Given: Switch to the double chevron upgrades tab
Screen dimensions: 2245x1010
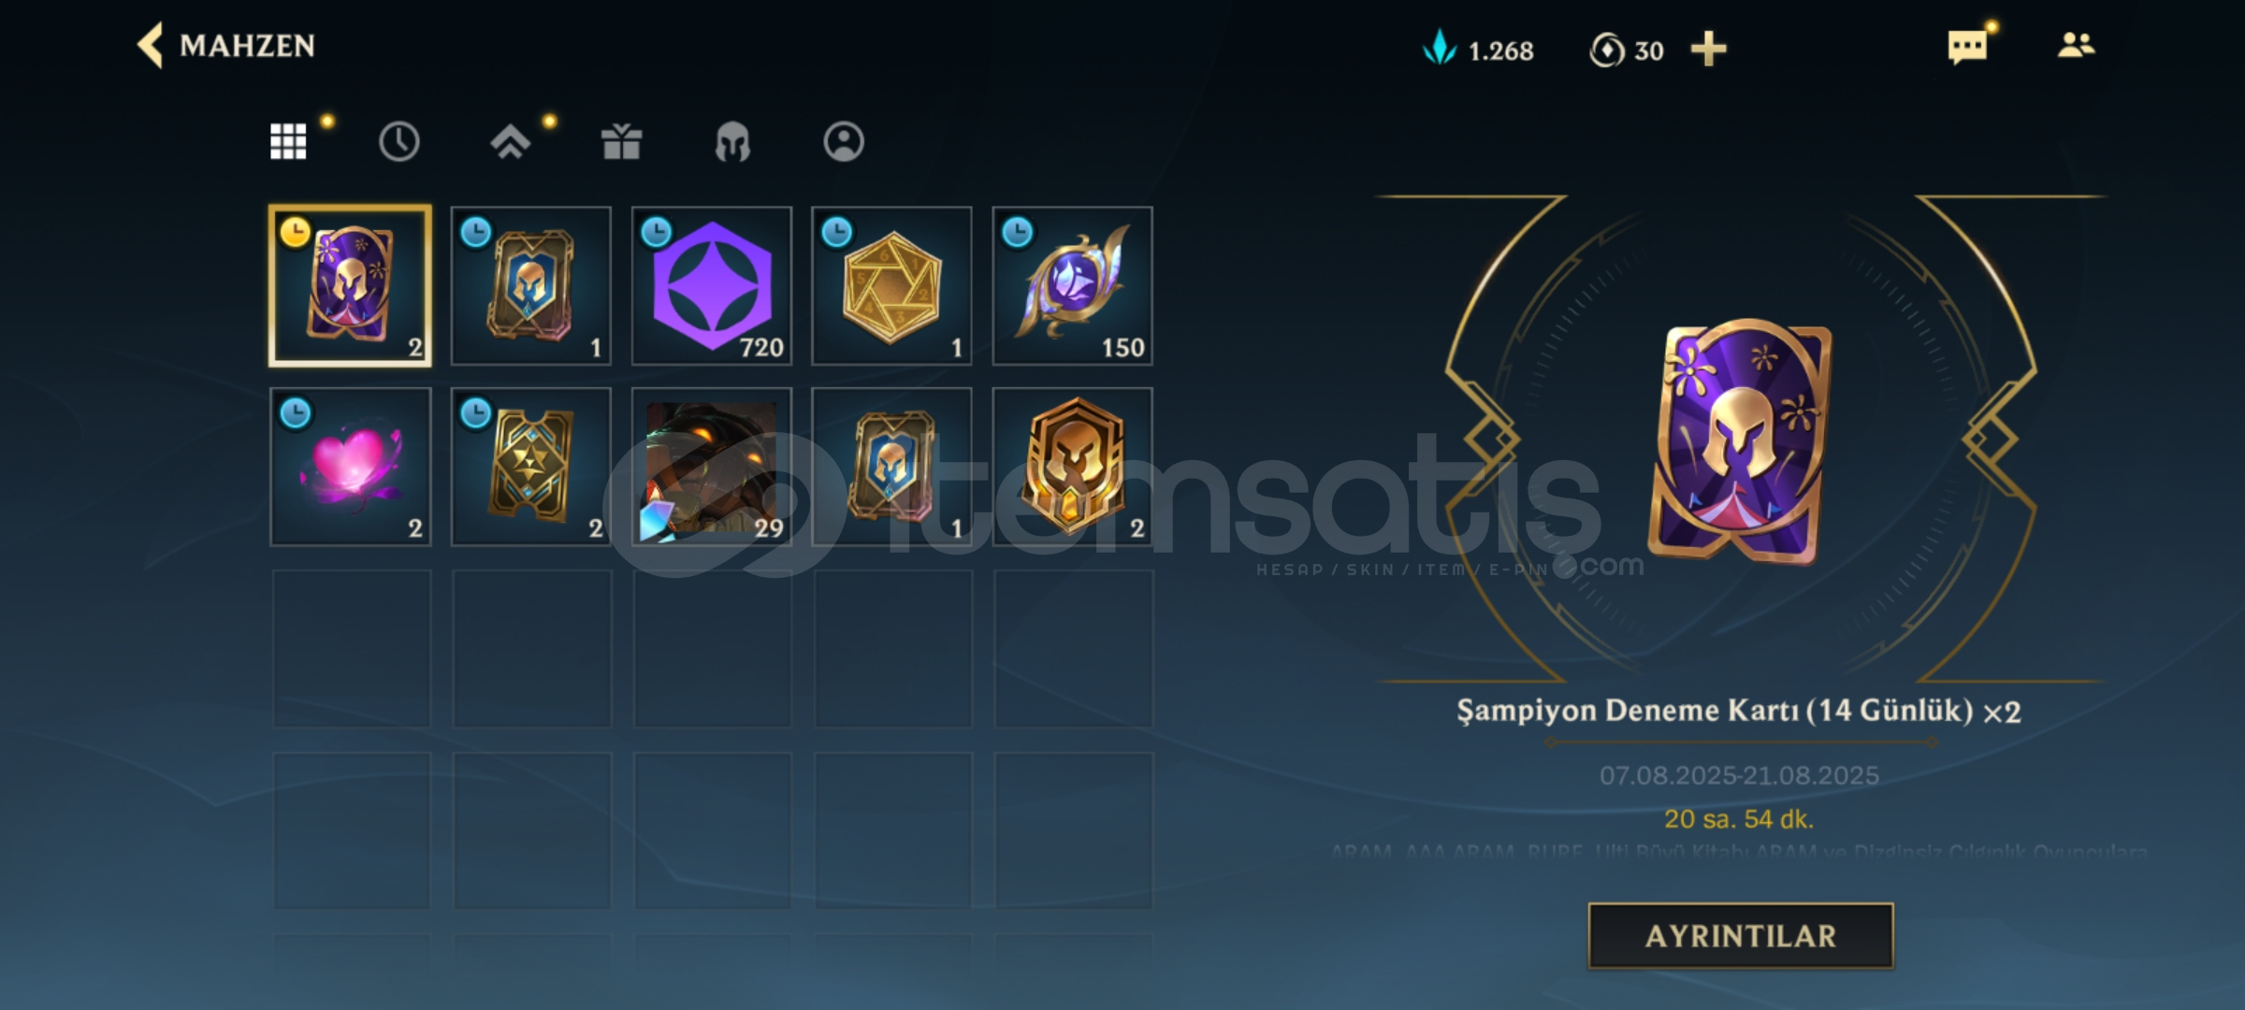Looking at the screenshot, I should pos(510,141).
